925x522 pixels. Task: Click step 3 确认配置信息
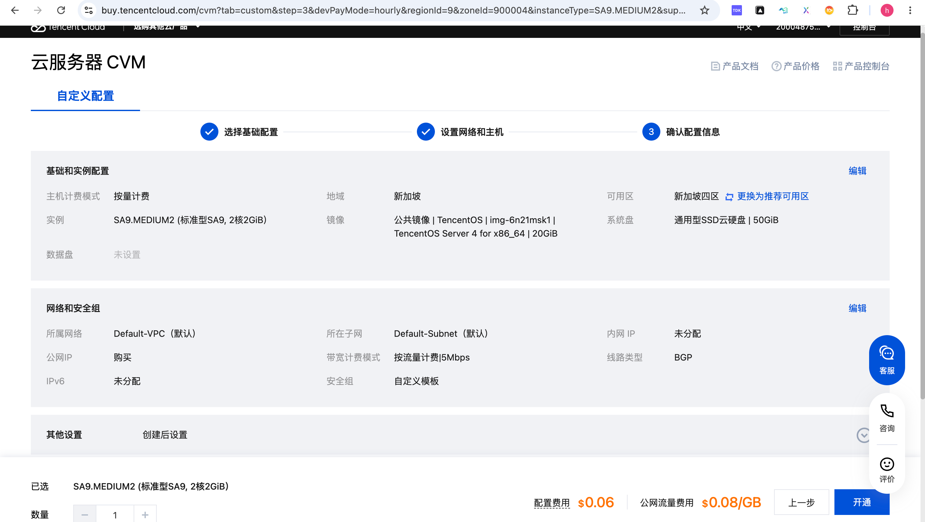[681, 132]
